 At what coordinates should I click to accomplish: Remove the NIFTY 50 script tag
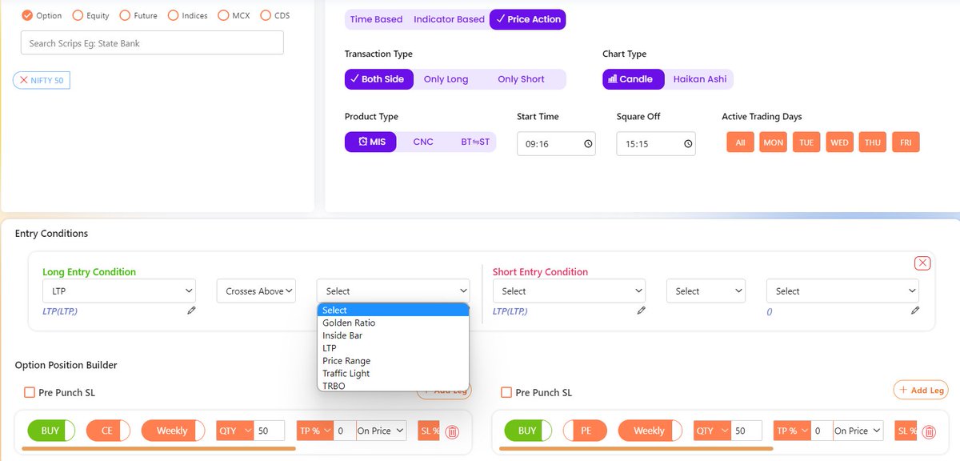click(x=24, y=80)
